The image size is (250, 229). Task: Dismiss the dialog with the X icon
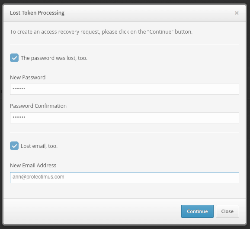237,13
